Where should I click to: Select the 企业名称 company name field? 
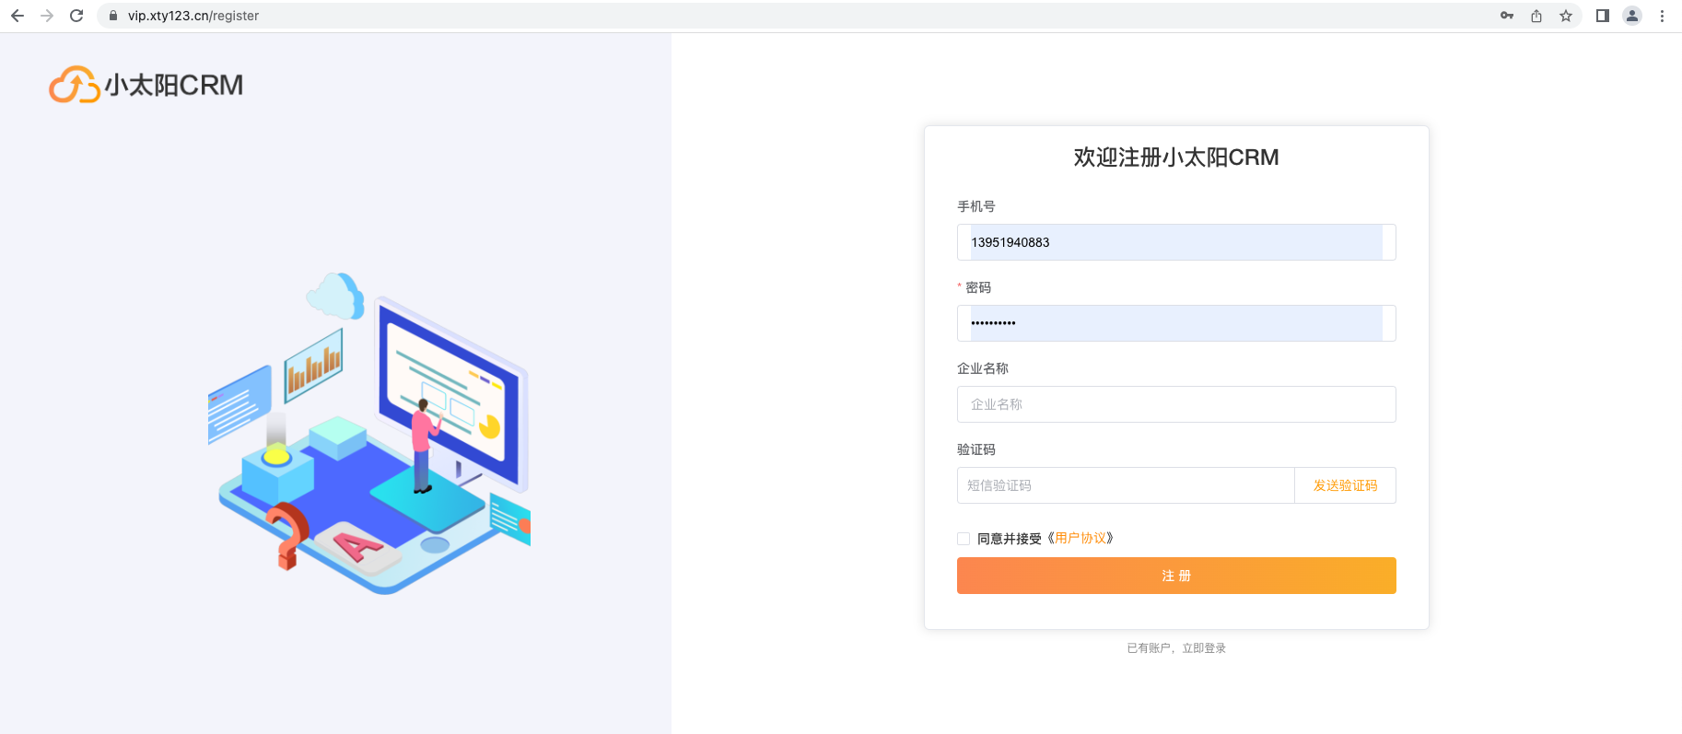1175,404
